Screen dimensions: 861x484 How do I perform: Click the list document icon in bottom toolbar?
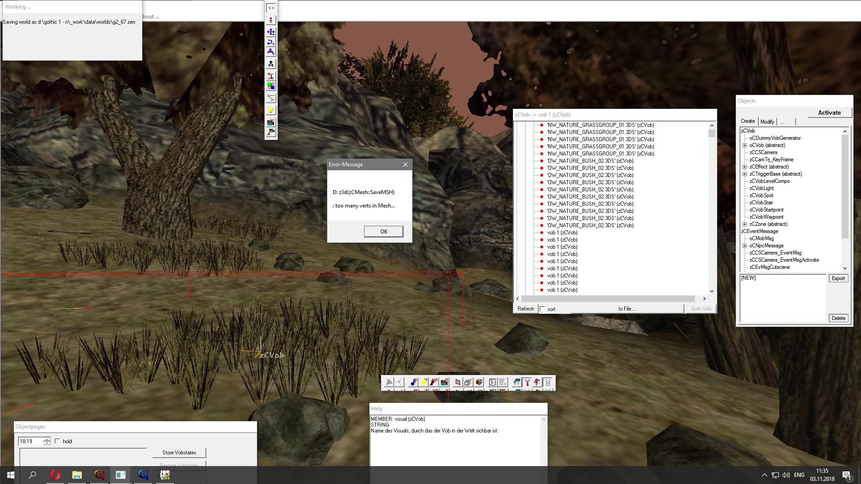492,382
